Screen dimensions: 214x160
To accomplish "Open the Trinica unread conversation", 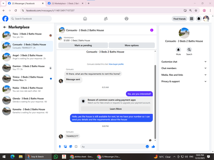I will click(x=27, y=79).
